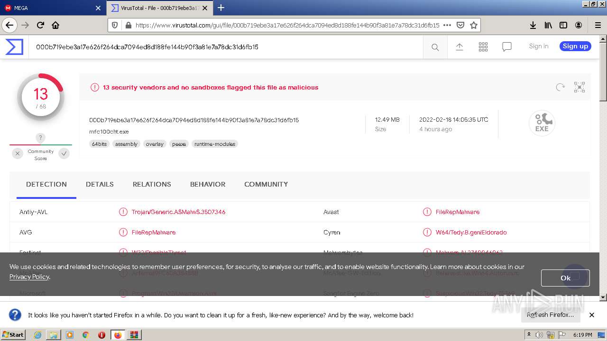607x341 pixels.
Task: Open a new browser tab
Action: pos(221,8)
